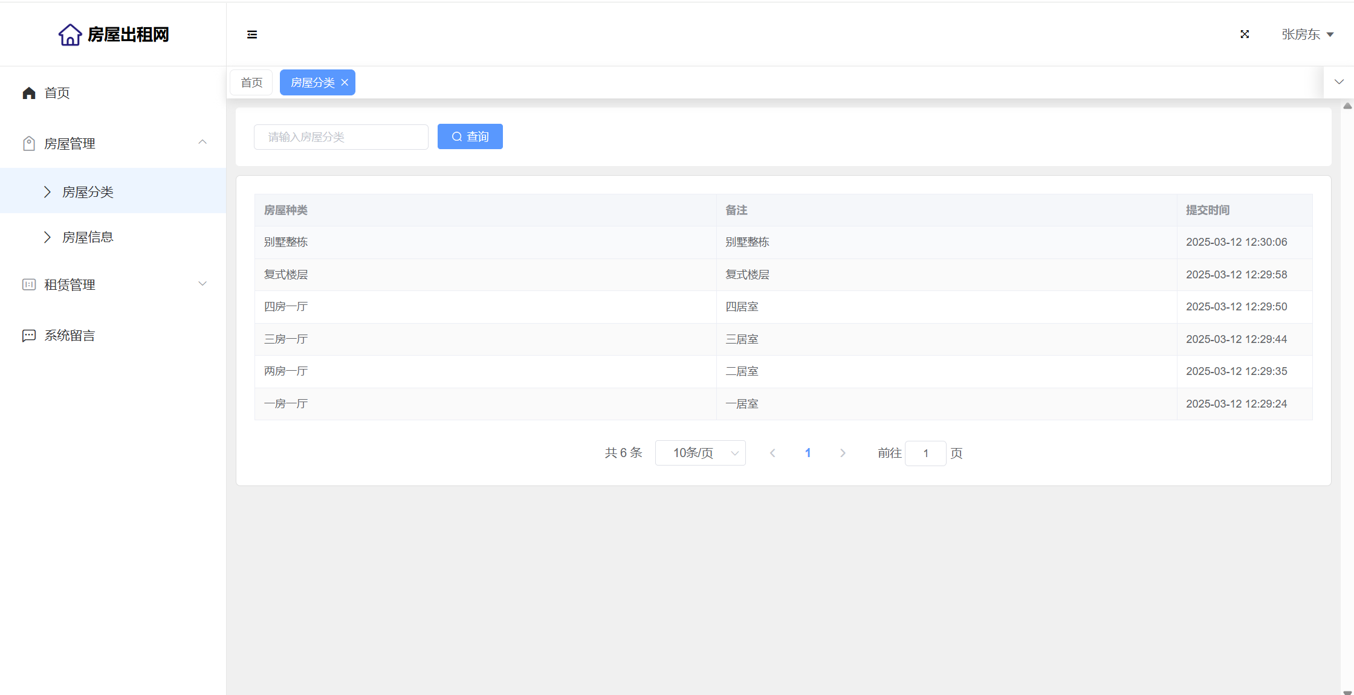Screen dimensions: 1354x695
Task: Expand the 租赁管理 submenu arrow
Action: [x=202, y=284]
